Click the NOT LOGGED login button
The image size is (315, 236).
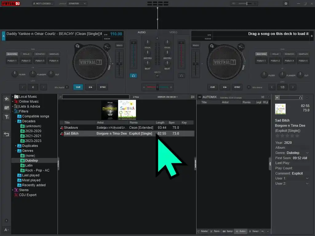point(43,4)
